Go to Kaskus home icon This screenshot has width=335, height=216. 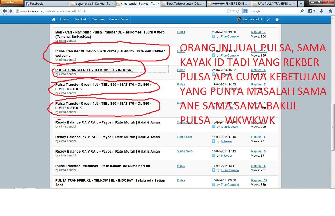(x=54, y=19)
